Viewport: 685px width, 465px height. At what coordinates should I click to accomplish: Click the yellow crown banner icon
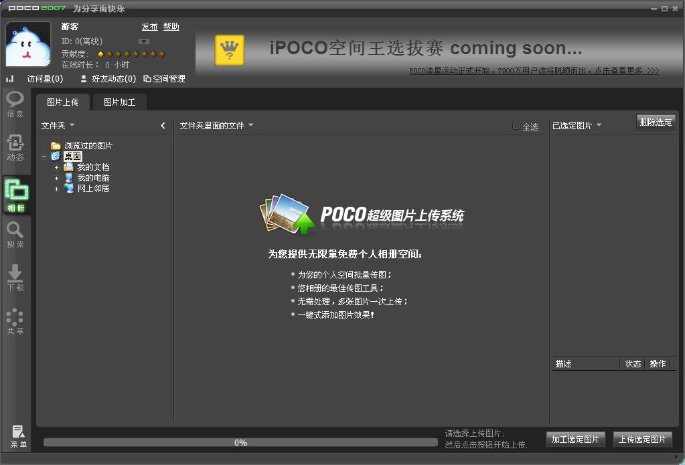pos(229,50)
